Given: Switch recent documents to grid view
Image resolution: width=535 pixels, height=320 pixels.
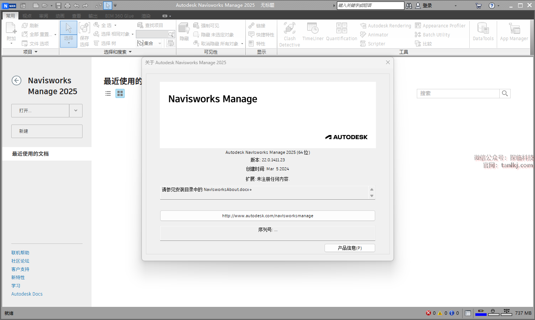Looking at the screenshot, I should click(x=120, y=93).
